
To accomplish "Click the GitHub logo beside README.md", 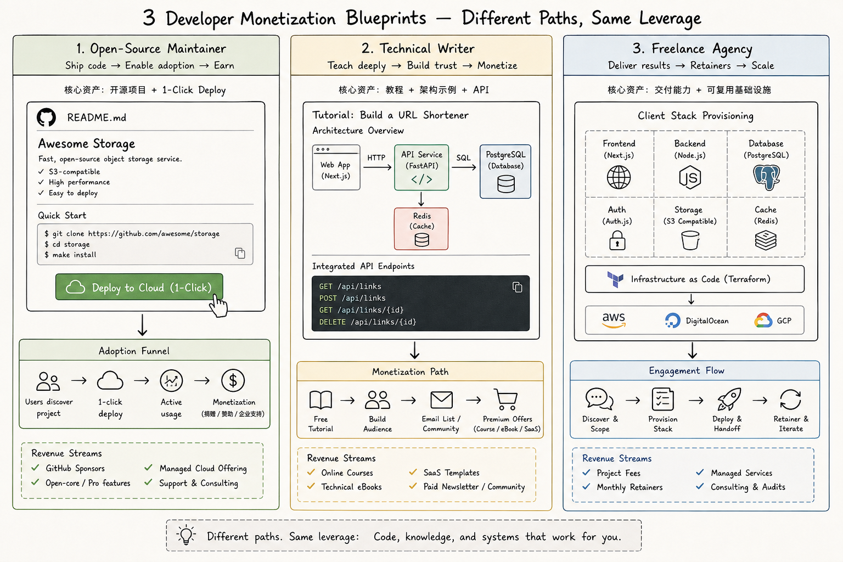I will (x=46, y=117).
